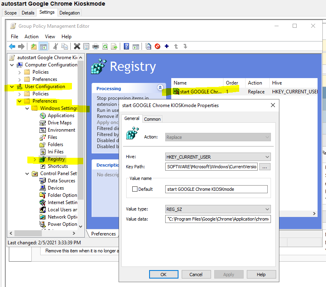Collapse the Computer Configuration node
This screenshot has width=326, height=287.
click(12, 65)
